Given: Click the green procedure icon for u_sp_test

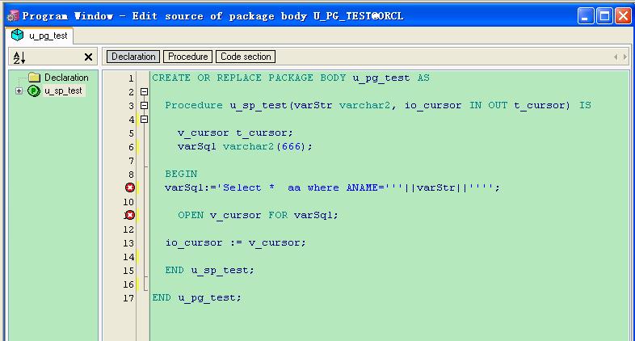Looking at the screenshot, I should tap(34, 91).
